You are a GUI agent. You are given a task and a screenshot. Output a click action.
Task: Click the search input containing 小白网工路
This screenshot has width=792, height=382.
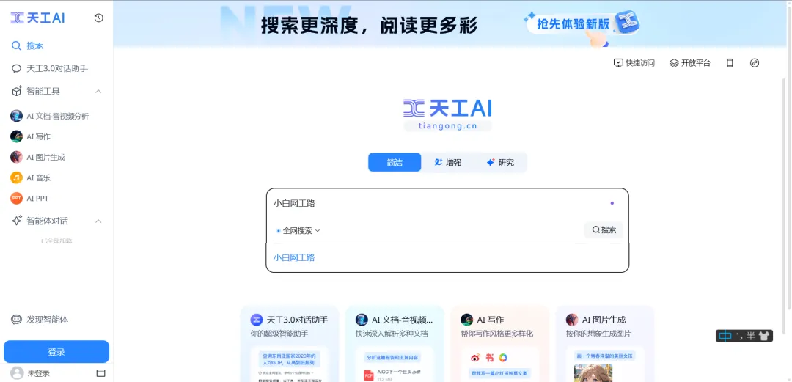coord(439,203)
